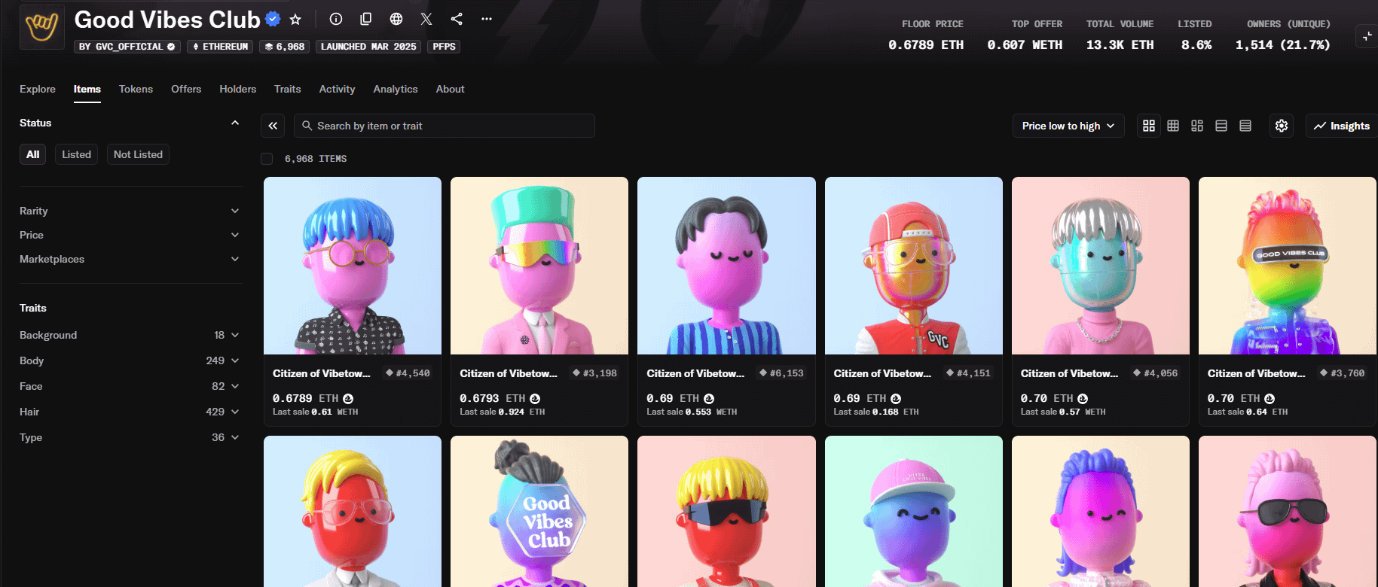
Task: Open the website globe icon
Action: [x=396, y=19]
